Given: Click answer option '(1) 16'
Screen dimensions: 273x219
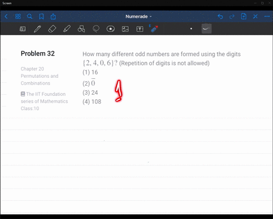Looking at the screenshot, I should tap(90, 73).
